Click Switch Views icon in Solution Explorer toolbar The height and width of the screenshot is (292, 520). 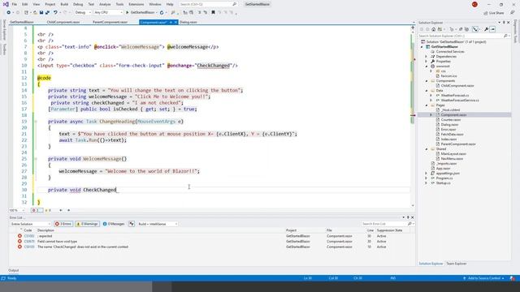pos(440,29)
